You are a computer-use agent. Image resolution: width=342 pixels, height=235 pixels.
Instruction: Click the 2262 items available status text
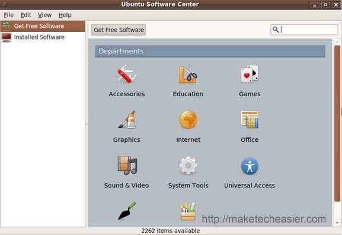171,231
